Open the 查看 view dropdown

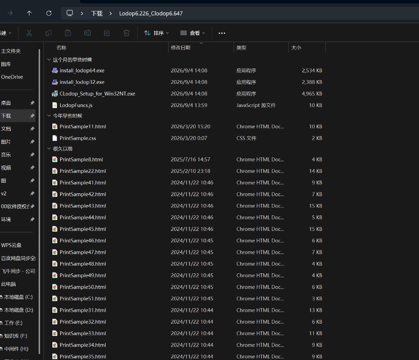point(192,33)
